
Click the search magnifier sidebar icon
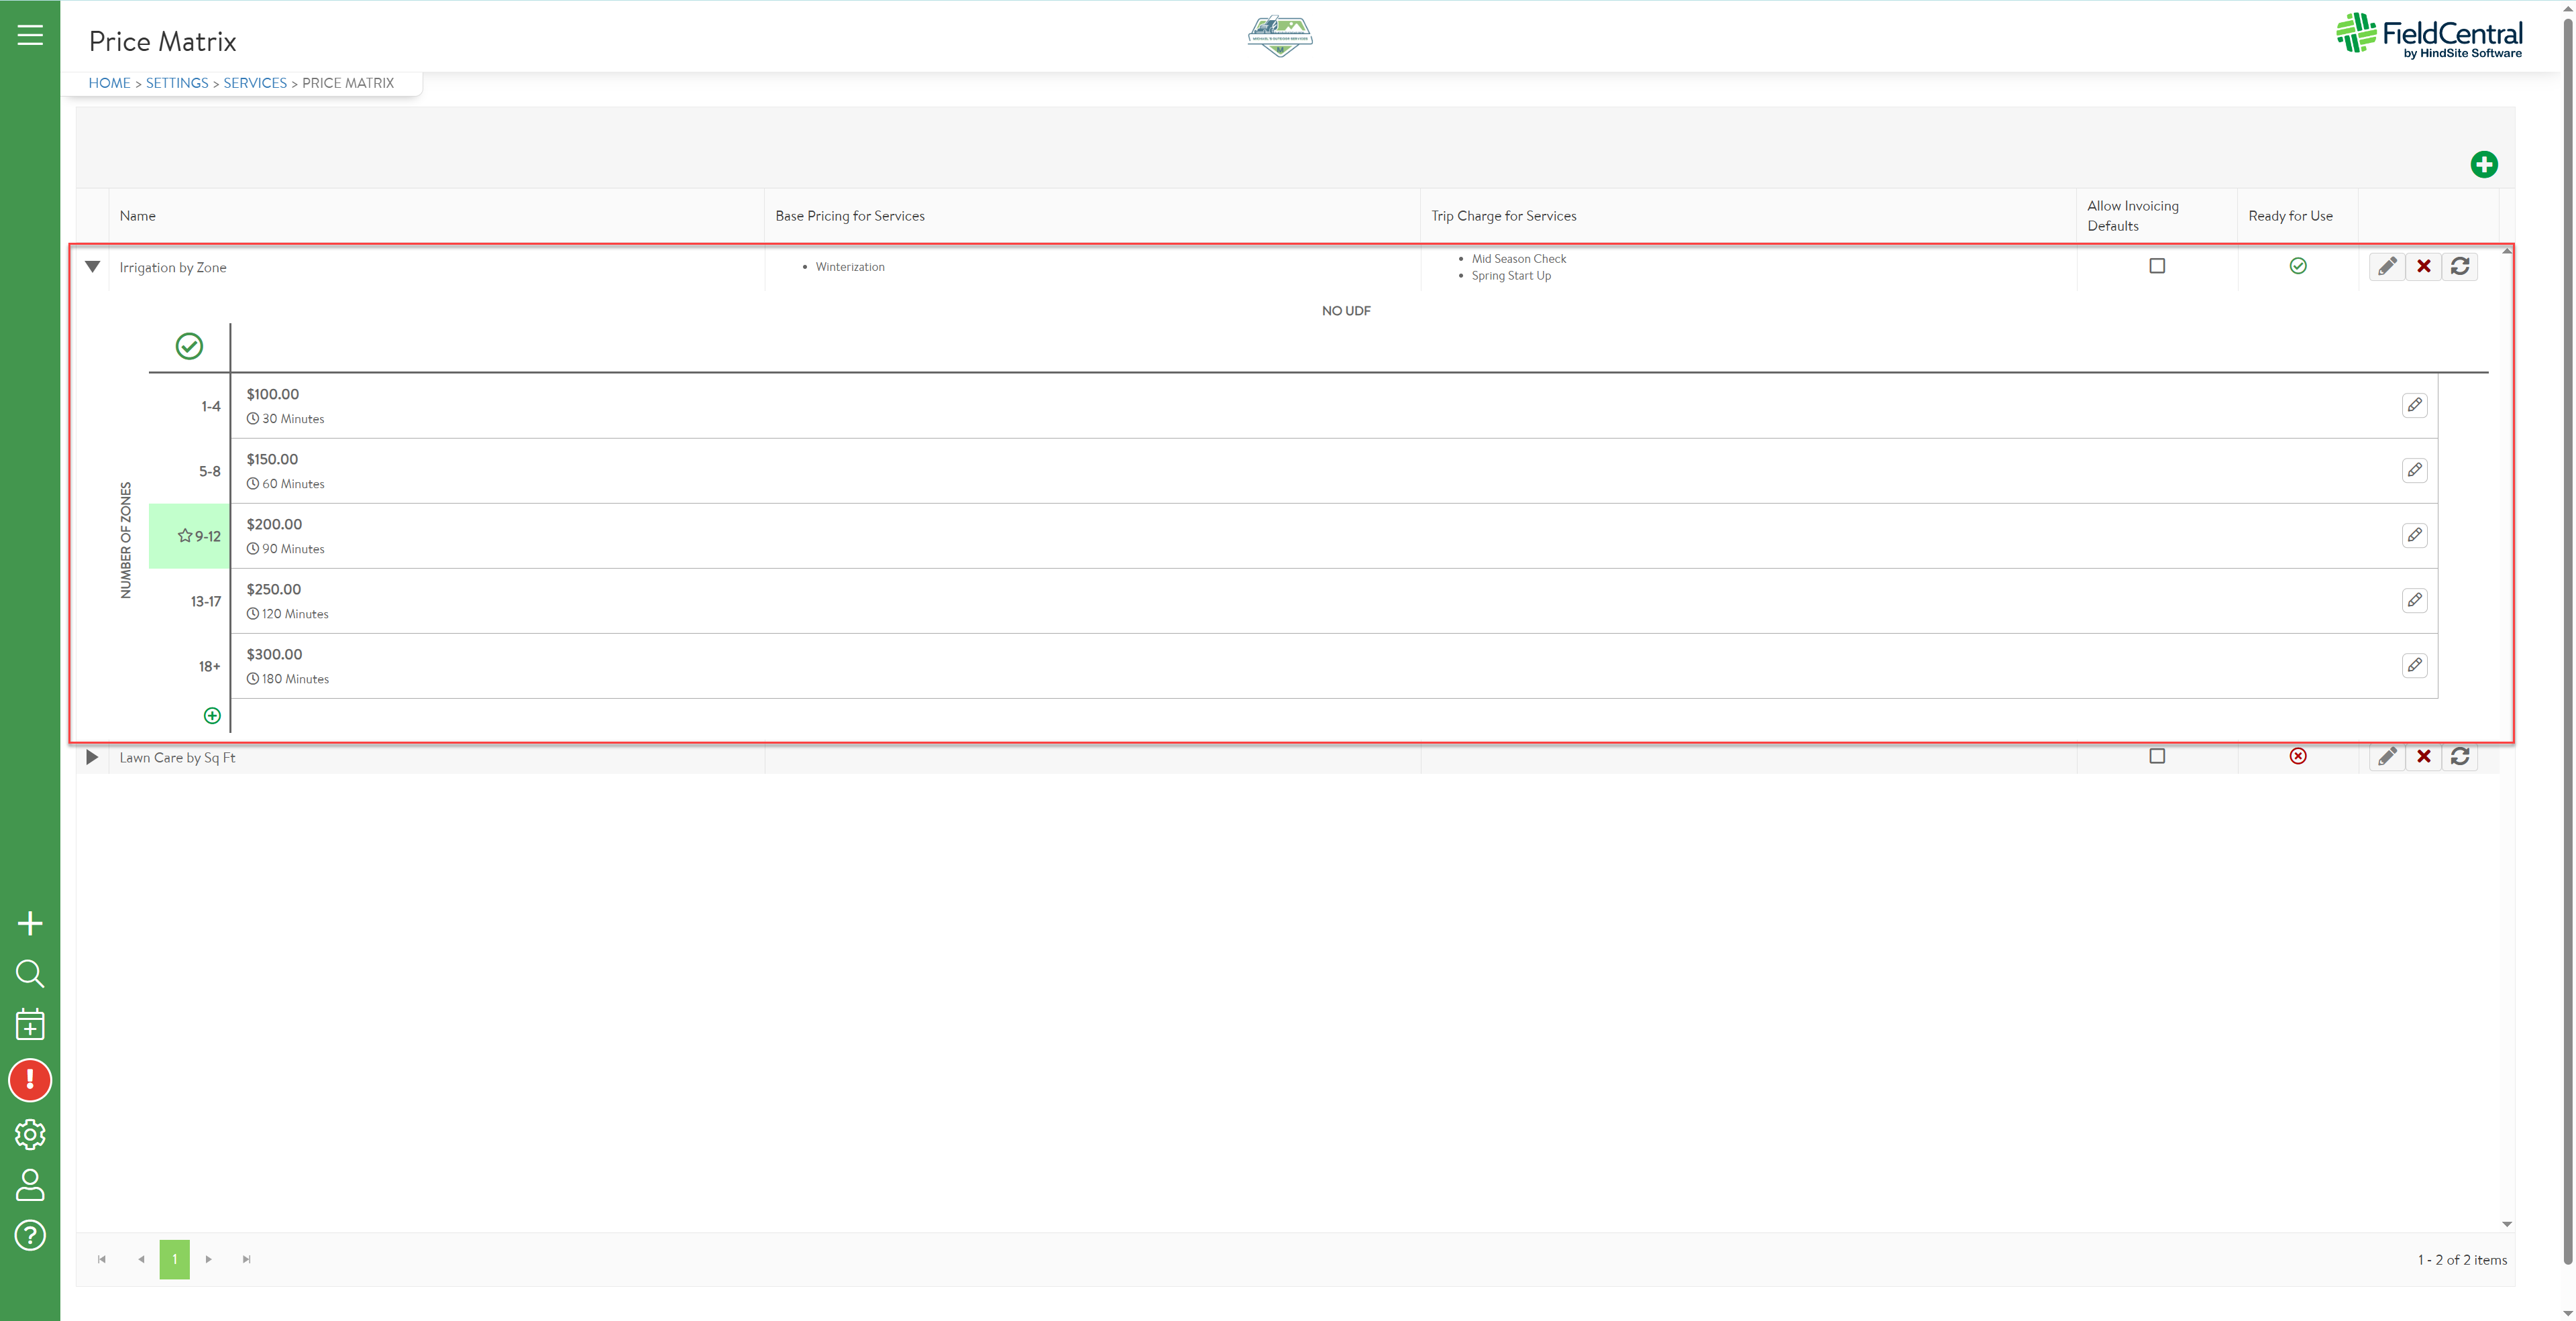30,973
